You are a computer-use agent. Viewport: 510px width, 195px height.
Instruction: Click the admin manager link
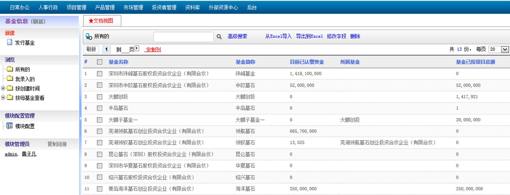(11, 154)
